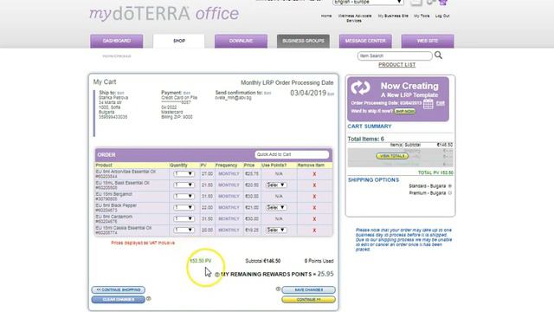Image resolution: width=554 pixels, height=312 pixels.
Task: Open calendar icon in Now Creating panel
Action: click(x=428, y=104)
